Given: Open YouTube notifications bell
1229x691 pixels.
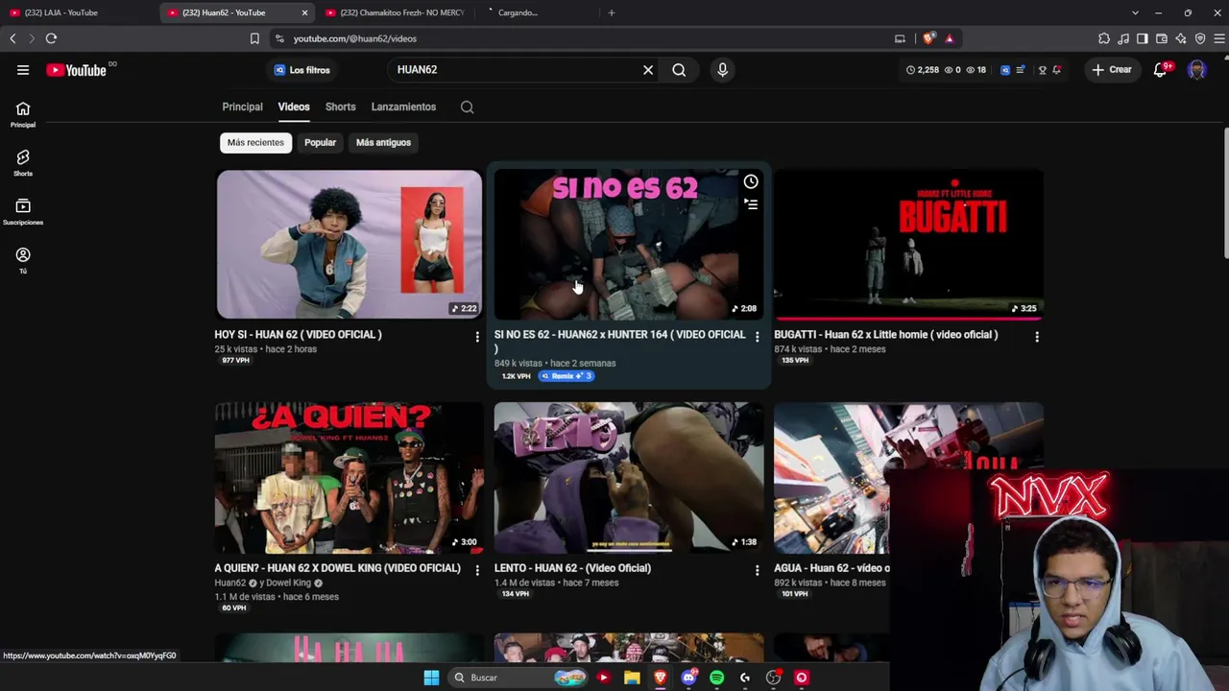Looking at the screenshot, I should pos(1160,70).
